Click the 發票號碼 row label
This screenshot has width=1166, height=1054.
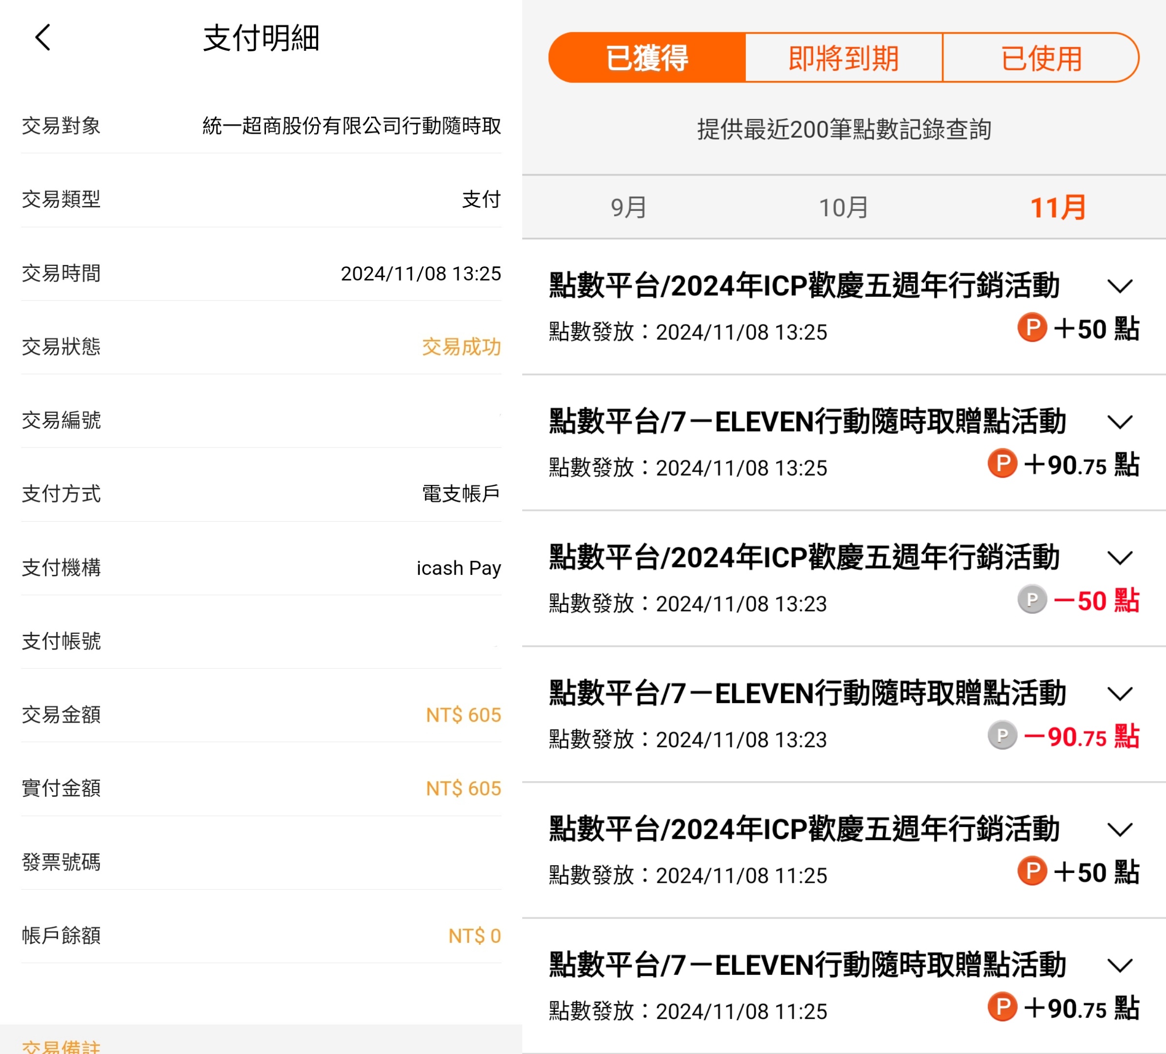click(61, 862)
